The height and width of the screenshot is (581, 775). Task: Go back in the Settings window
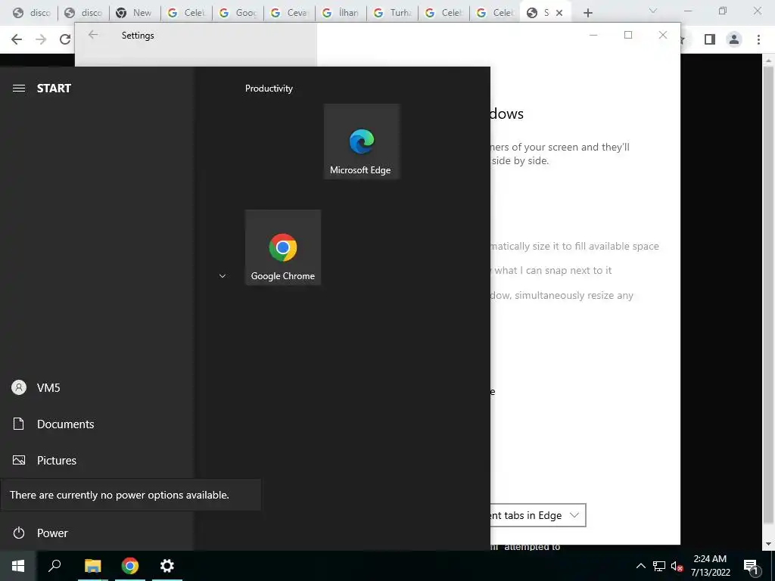[93, 35]
